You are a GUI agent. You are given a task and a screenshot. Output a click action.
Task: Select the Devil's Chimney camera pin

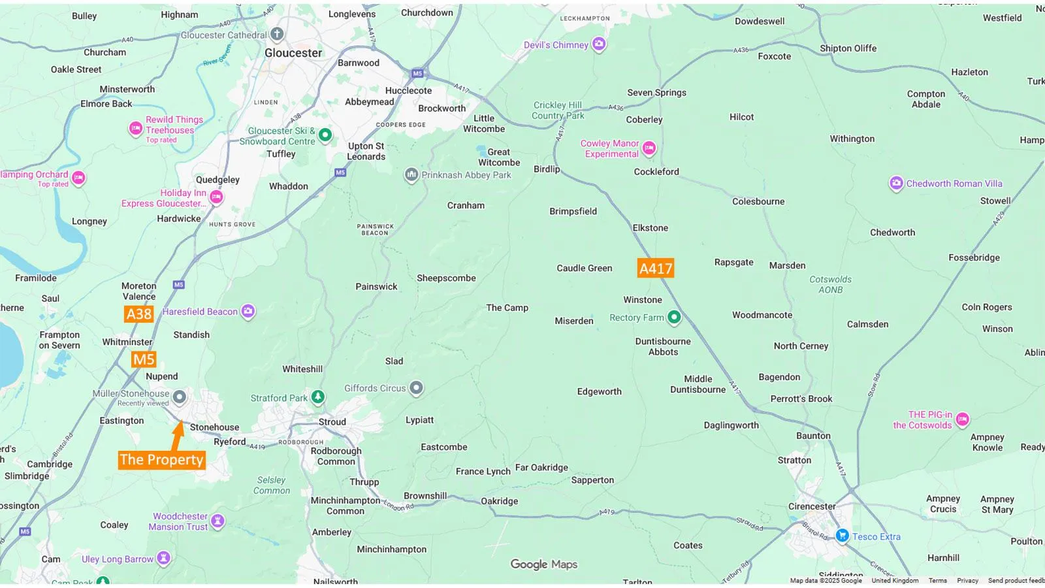pos(599,44)
